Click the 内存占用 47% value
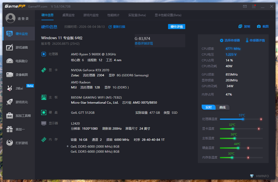Screen dimensions: 278x182 (x=229, y=94)
